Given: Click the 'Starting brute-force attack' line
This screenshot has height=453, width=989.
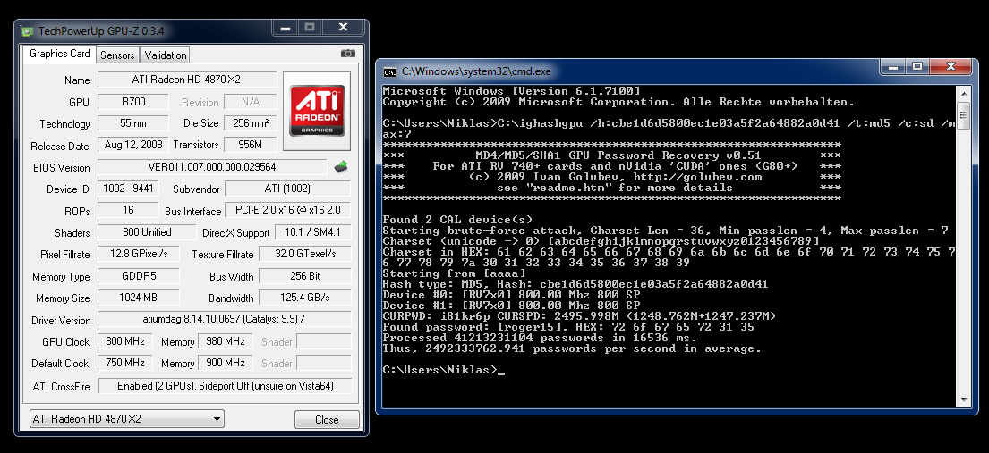Looking at the screenshot, I should (x=665, y=231).
